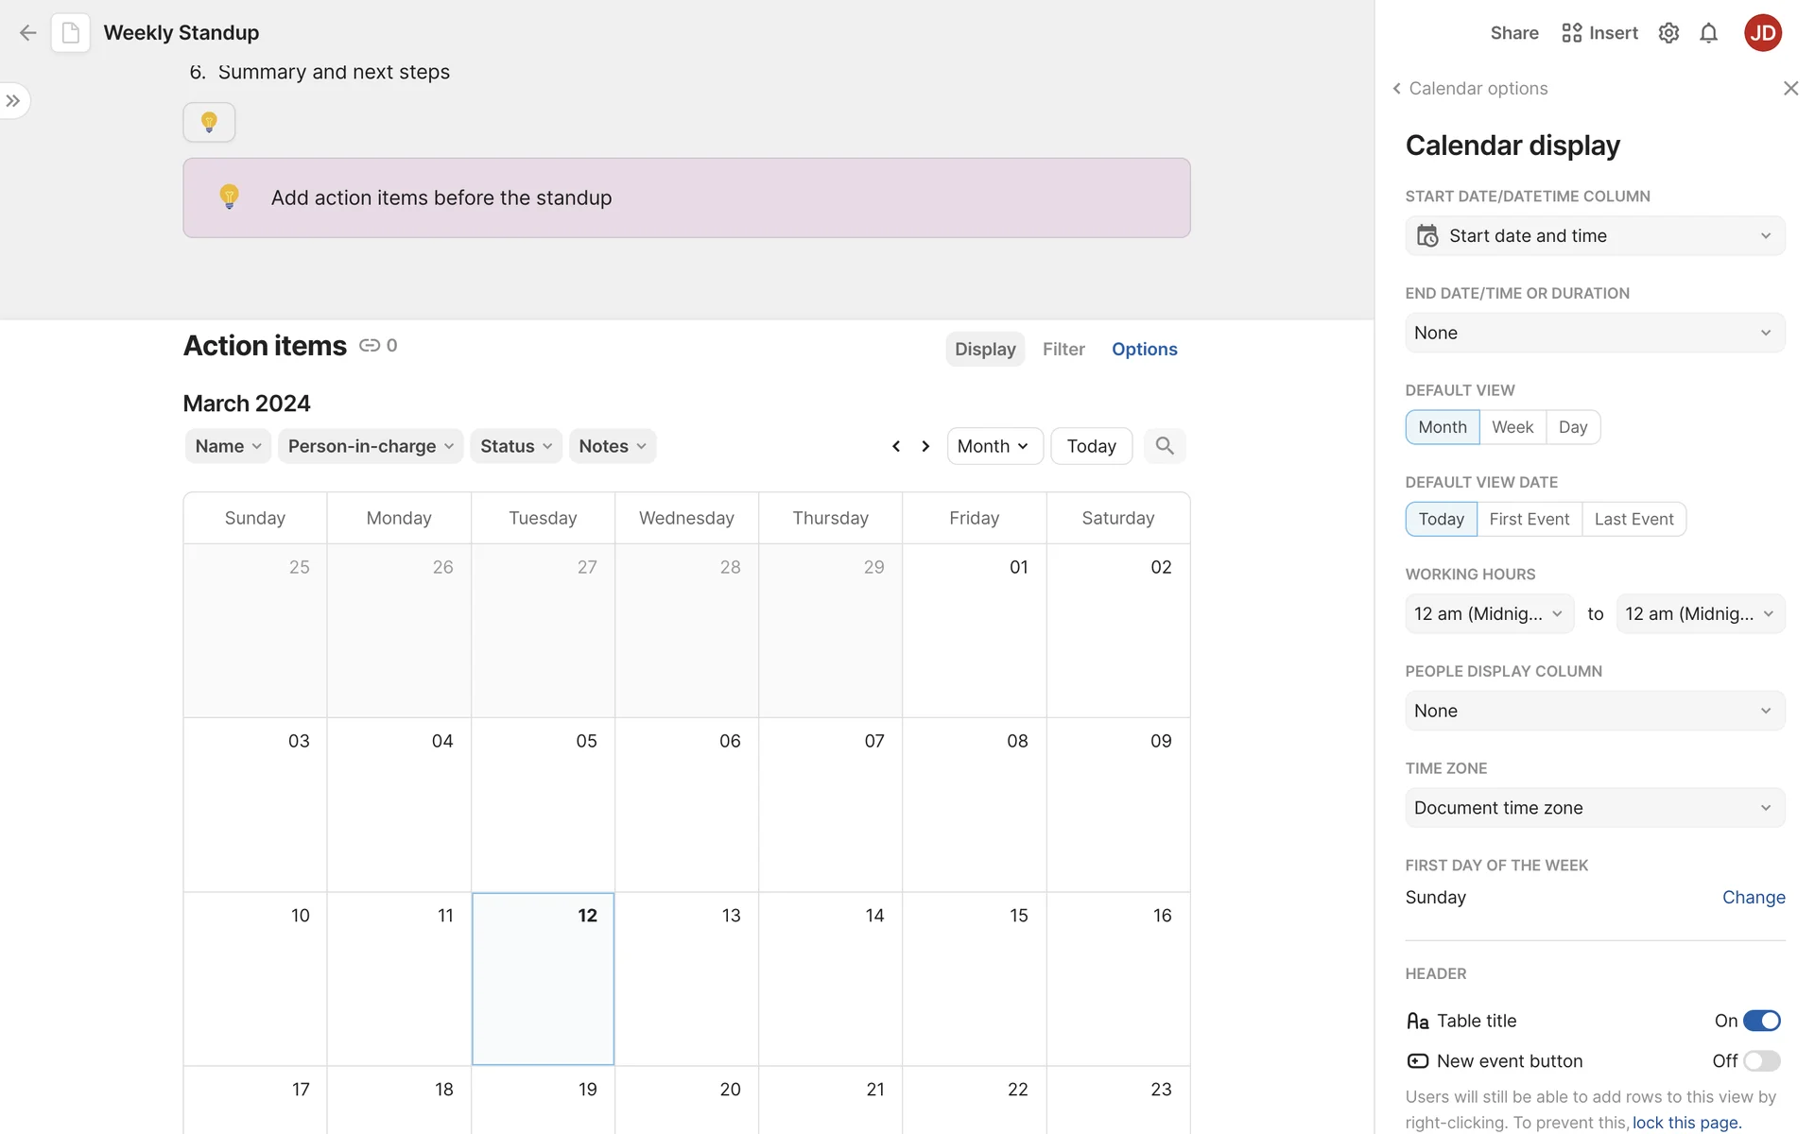Click the back arrow next to document icon

27,33
